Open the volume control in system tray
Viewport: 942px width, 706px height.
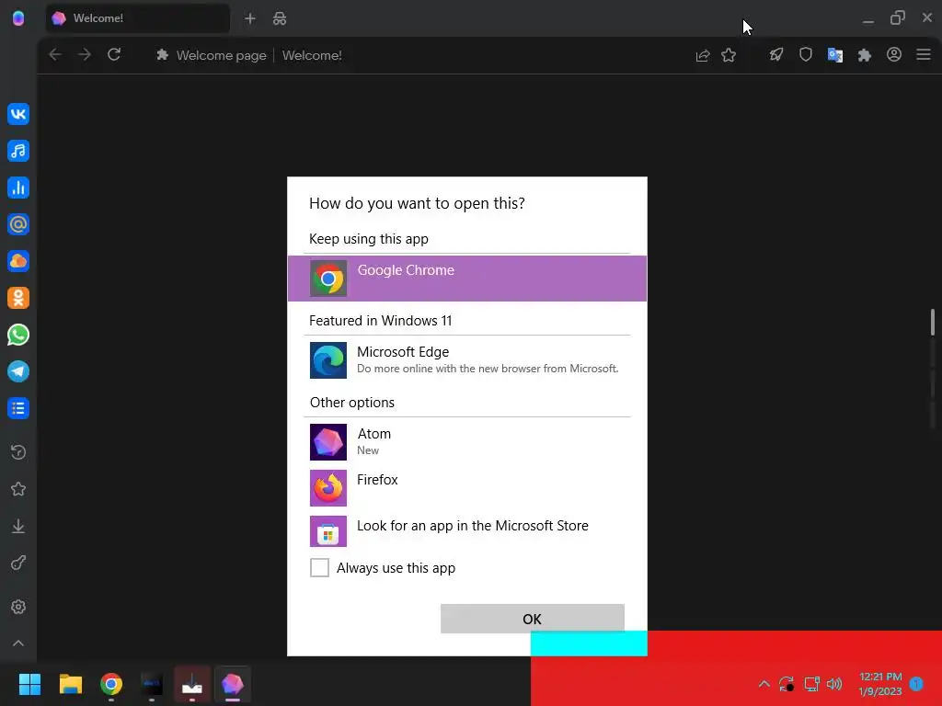coord(834,684)
